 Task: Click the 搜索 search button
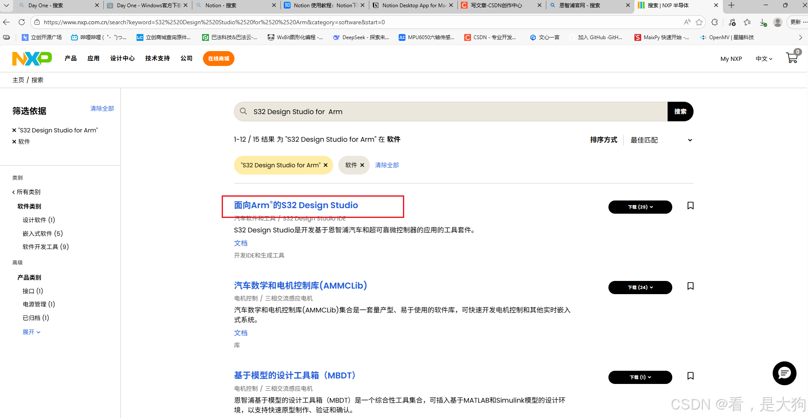[x=680, y=112]
